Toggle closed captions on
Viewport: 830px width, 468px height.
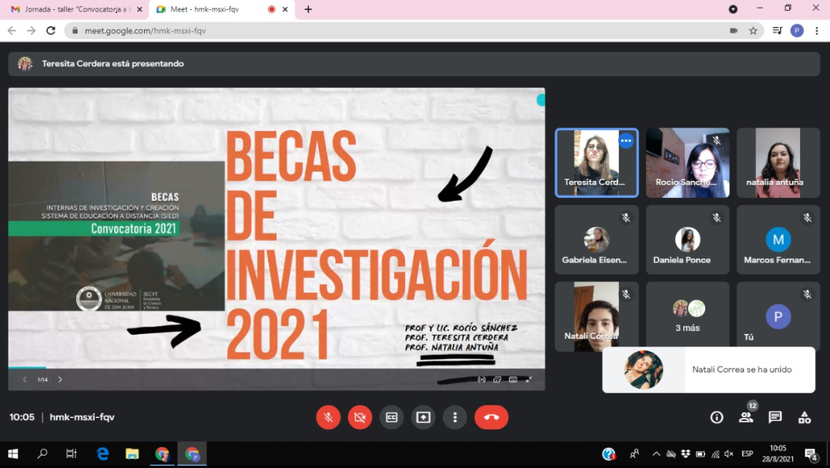point(391,417)
